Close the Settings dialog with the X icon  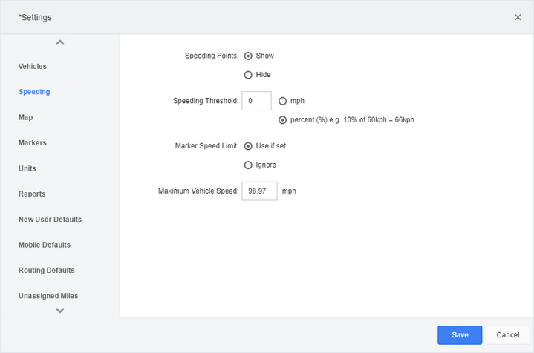pos(518,17)
